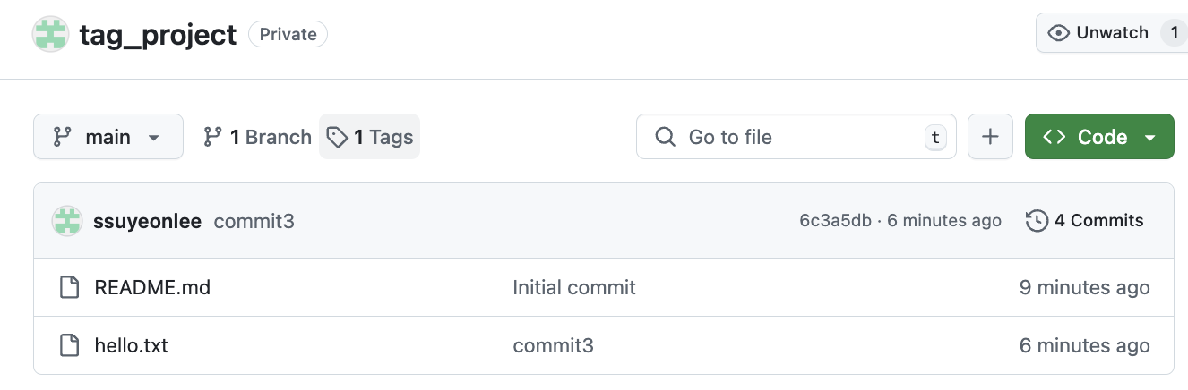Screen dimensions: 1188x390
Task: Open the 4 Commits history
Action: 1098,220
